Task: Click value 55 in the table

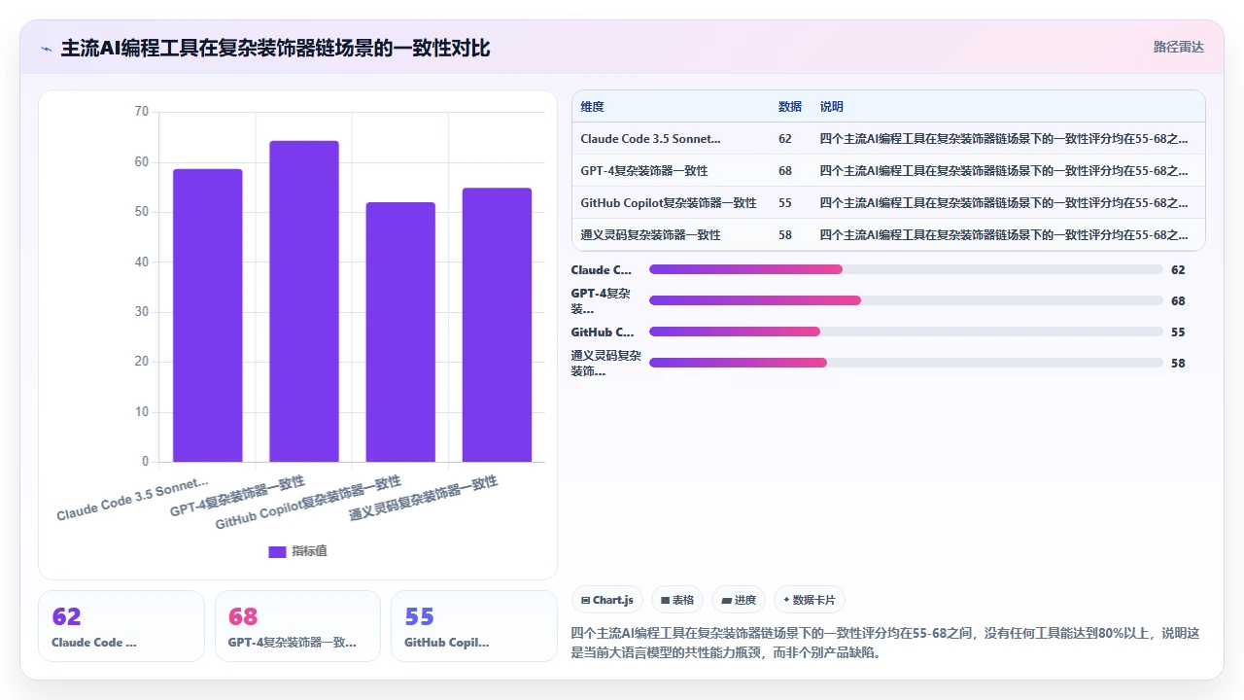Action: (x=785, y=203)
